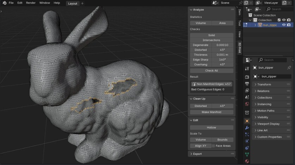
Task: Click the Make Manifold button
Action: point(211,112)
